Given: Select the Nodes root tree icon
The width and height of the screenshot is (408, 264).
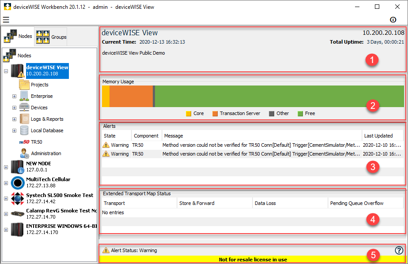Looking at the screenshot, I should [x=9, y=56].
